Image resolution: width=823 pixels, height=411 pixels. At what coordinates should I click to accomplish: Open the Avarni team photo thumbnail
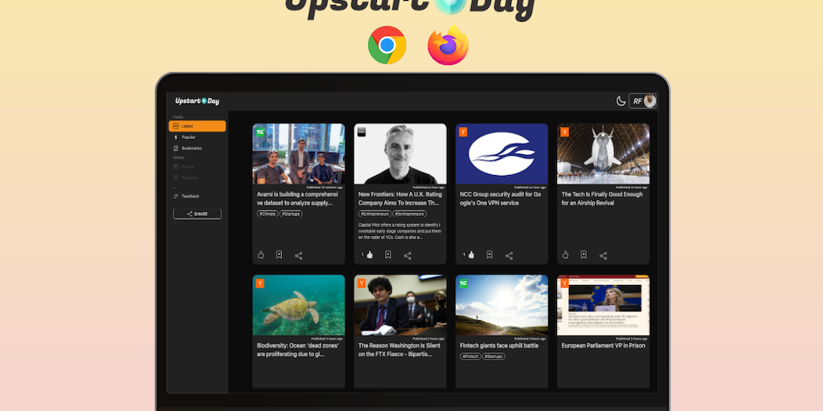click(299, 154)
